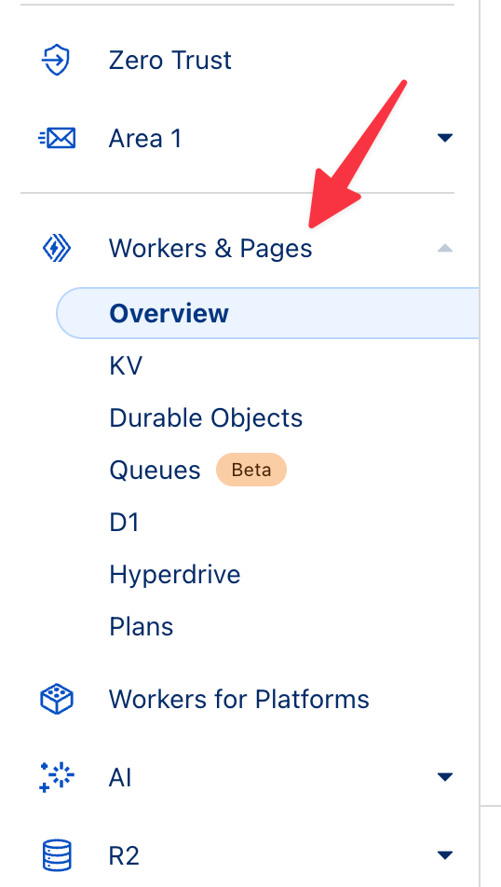
Task: Click the AI sparkle icon
Action: [57, 777]
